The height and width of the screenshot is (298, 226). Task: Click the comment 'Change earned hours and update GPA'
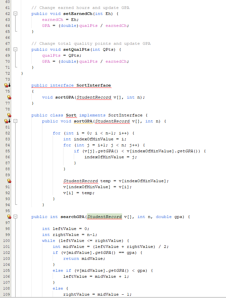pyautogui.click(x=80, y=8)
